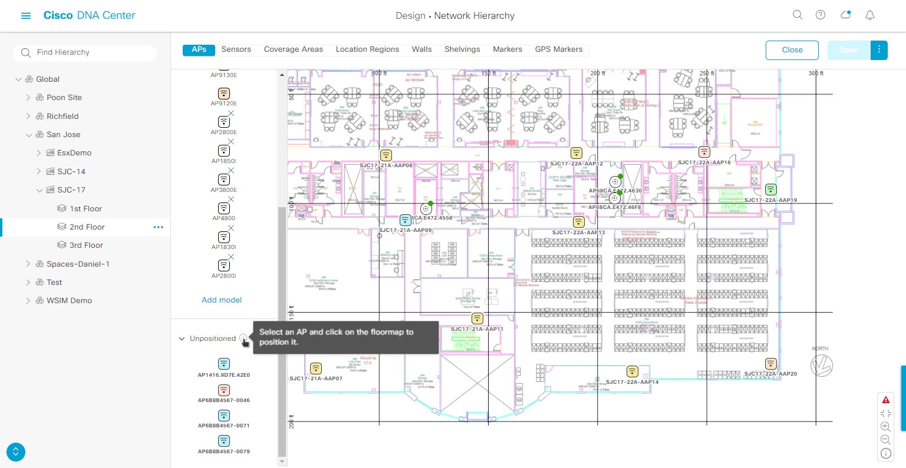The height and width of the screenshot is (468, 906).
Task: Click the SJC17-22A-AAP14 access point on map
Action: [x=632, y=371]
